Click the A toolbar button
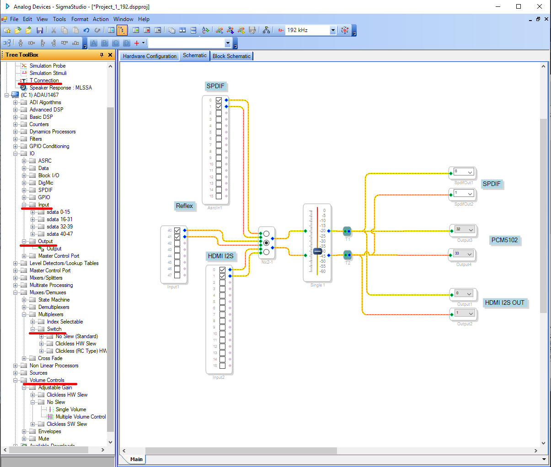Image resolution: width=551 pixels, height=467 pixels. [94, 43]
